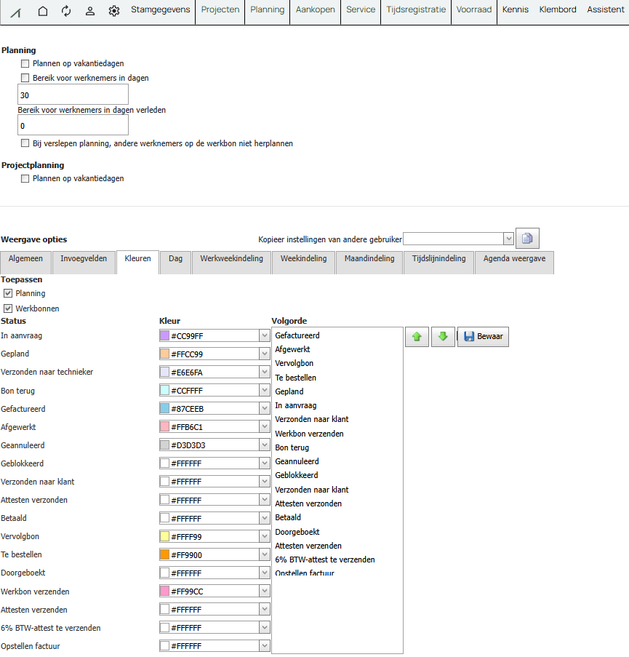Open the Voorraad menu
Screen dimensions: 629x657
point(474,9)
